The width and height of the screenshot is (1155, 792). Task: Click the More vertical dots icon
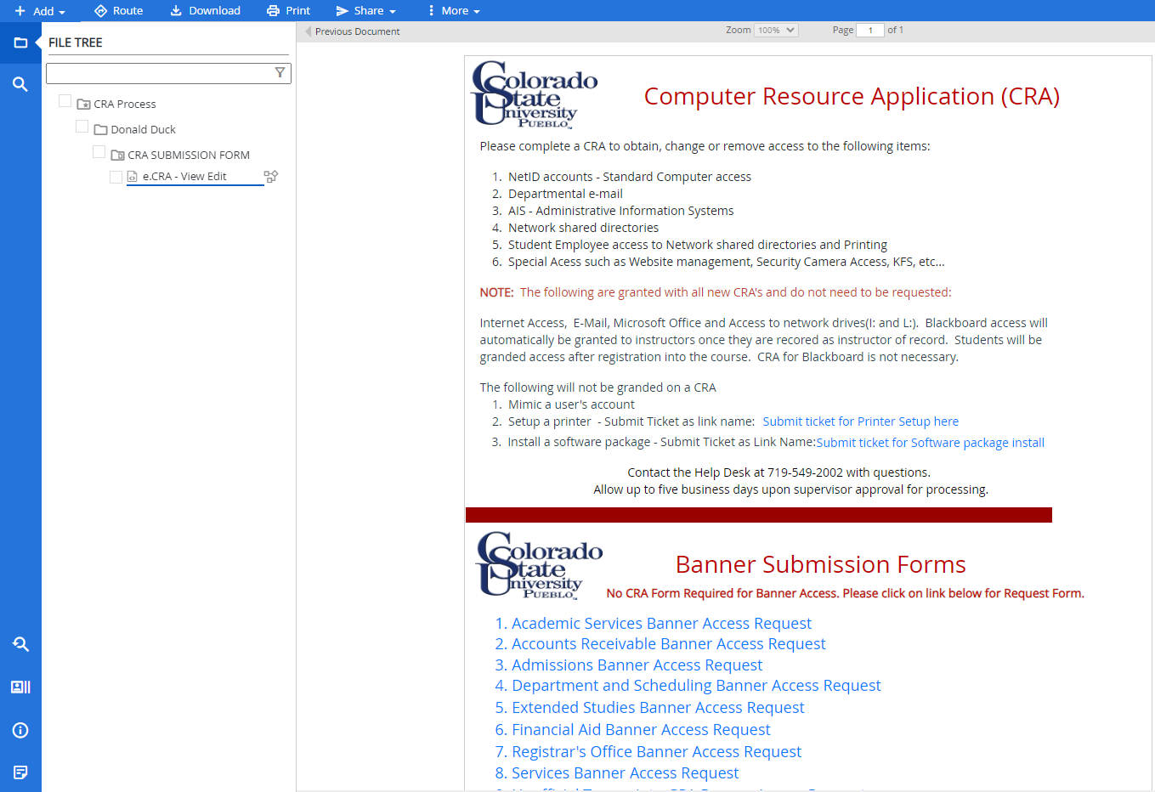pos(432,11)
